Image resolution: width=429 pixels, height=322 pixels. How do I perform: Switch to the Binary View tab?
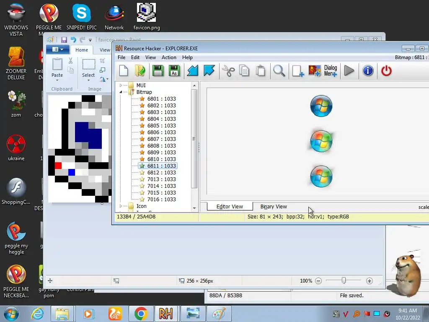[274, 207]
